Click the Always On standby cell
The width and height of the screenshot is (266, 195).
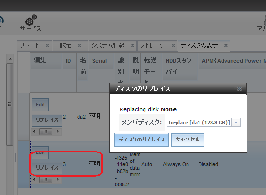click(x=176, y=164)
